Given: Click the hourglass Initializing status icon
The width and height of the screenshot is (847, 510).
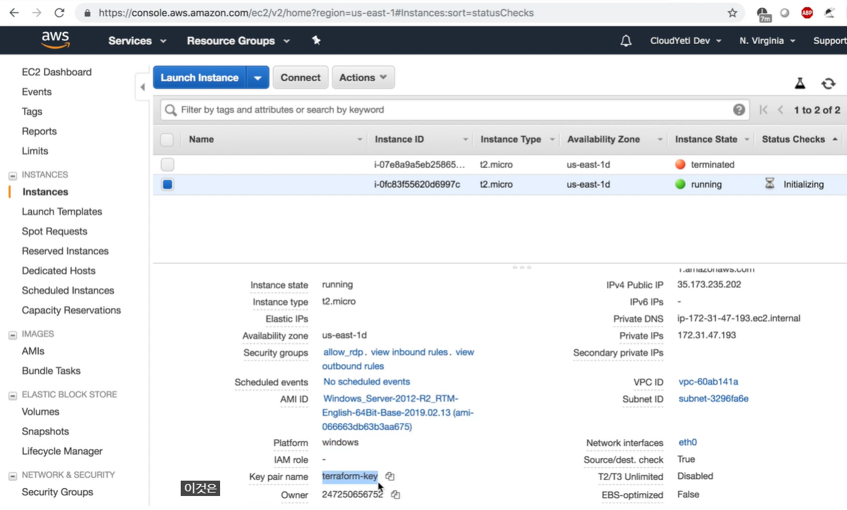Looking at the screenshot, I should (x=770, y=184).
